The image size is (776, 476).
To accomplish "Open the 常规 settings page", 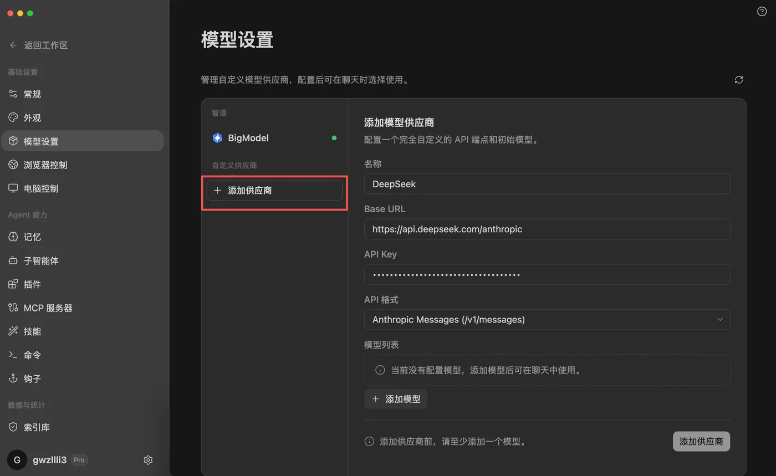I will pyautogui.click(x=83, y=94).
